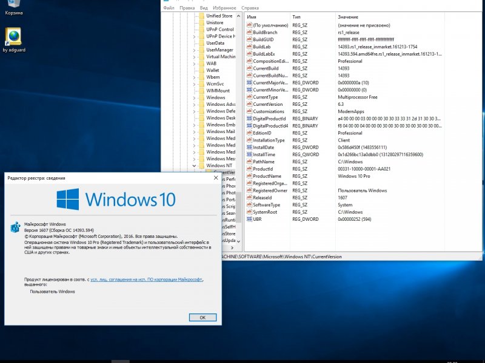Expand the Virtual Machine tree key

[x=194, y=56]
